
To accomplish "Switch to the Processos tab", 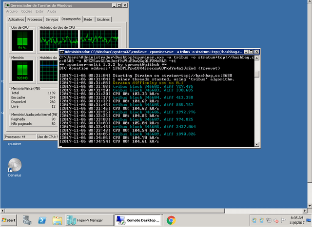I will tap(35, 19).
